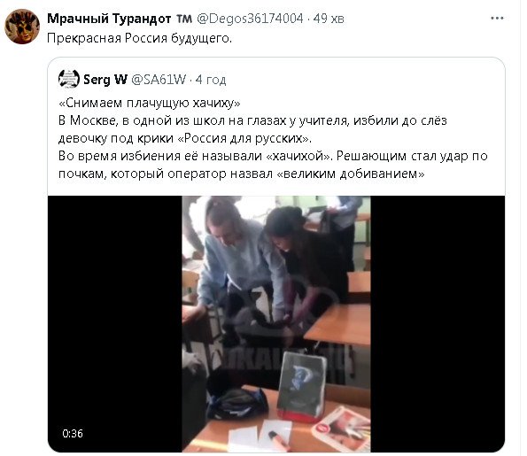Open the three-dot more options menu
Image resolution: width=527 pixels, height=456 pixels.
(497, 18)
